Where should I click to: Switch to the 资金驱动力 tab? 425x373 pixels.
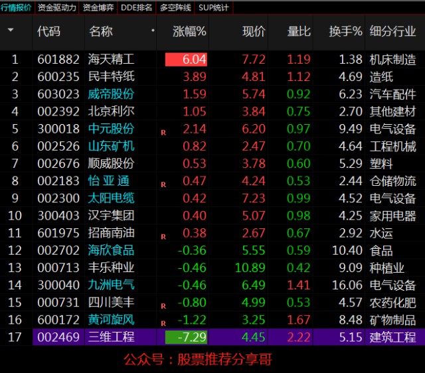pyautogui.click(x=57, y=8)
